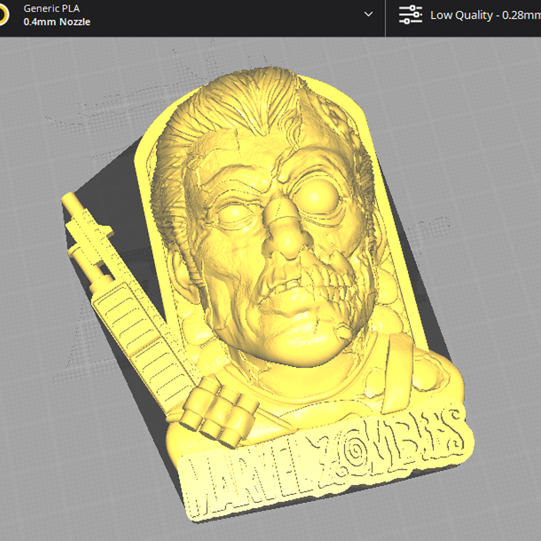Select the Low Quality - 0.28mm profile
541x541 pixels.
(x=485, y=15)
